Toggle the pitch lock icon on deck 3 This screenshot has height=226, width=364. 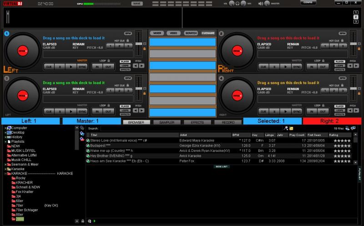(144, 93)
